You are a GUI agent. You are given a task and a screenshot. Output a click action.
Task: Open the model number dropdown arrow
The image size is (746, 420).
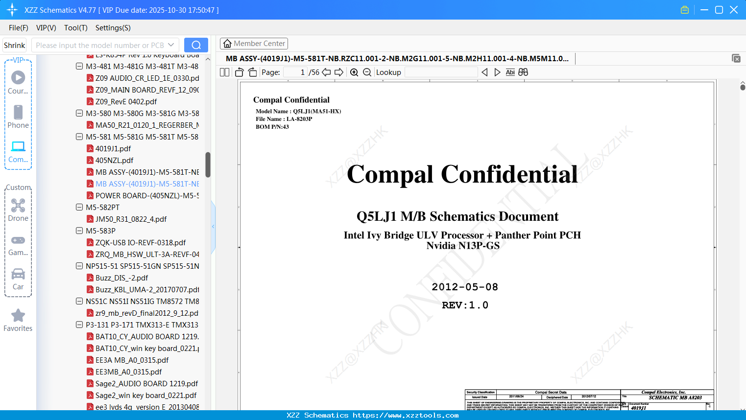171,45
